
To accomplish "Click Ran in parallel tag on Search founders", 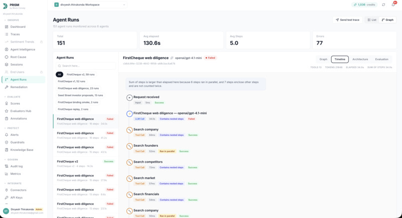I will tap(167, 151).
